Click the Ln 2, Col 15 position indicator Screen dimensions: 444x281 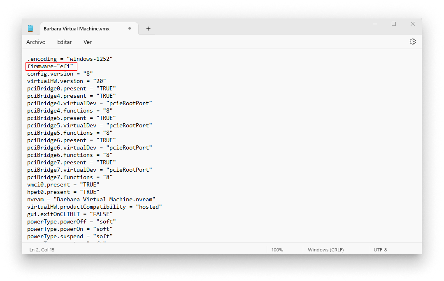[x=42, y=250]
